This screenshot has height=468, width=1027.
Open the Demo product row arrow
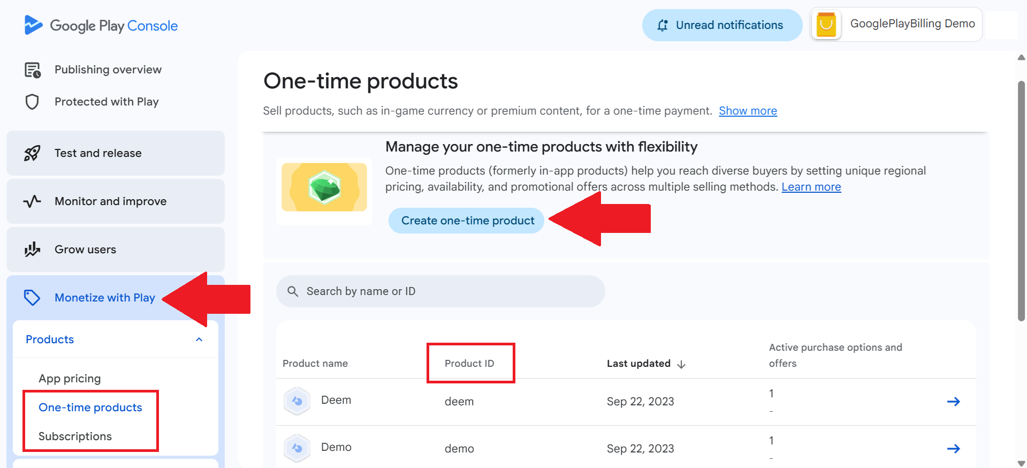click(954, 449)
